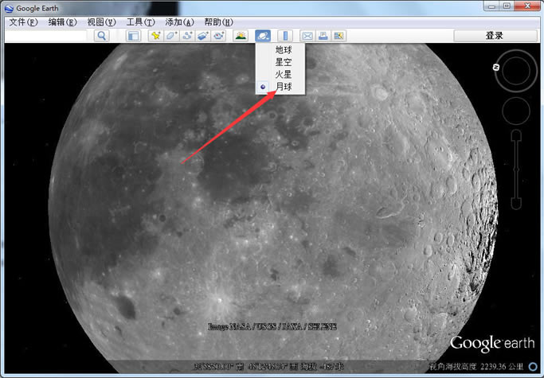Open the 视图(V) menu
The image size is (544, 378).
pos(101,21)
